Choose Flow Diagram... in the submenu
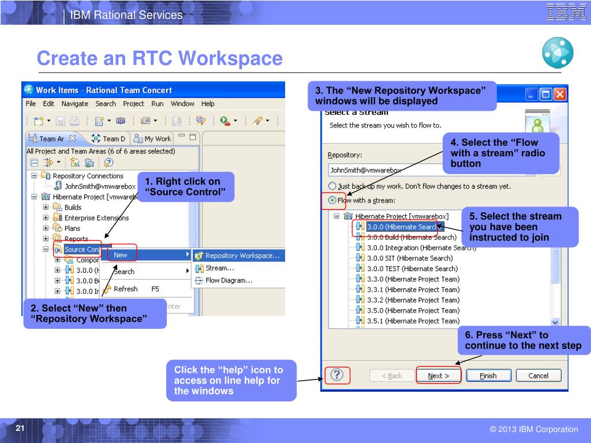The height and width of the screenshot is (443, 591). 239,280
